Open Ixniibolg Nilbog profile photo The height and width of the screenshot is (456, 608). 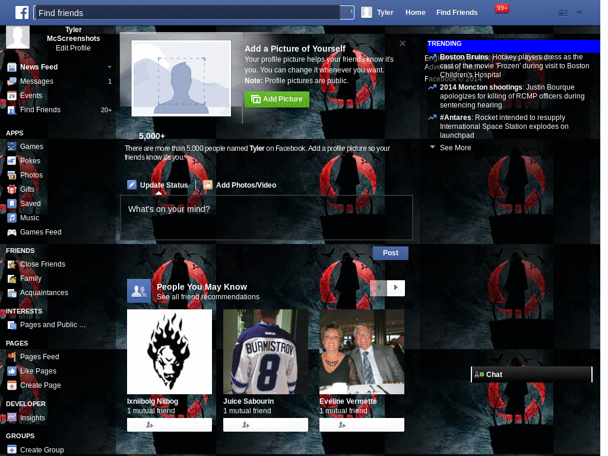[169, 351]
